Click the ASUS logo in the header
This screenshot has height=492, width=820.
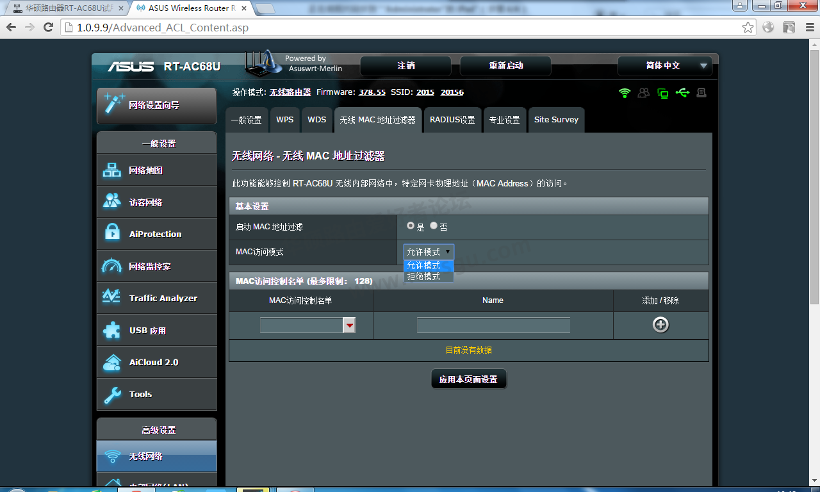[x=131, y=67]
